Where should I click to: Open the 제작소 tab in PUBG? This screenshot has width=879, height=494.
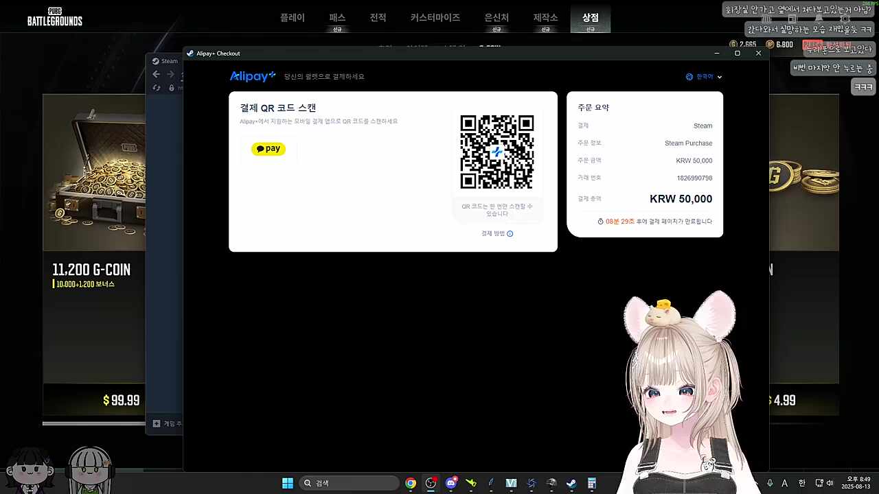pos(545,18)
